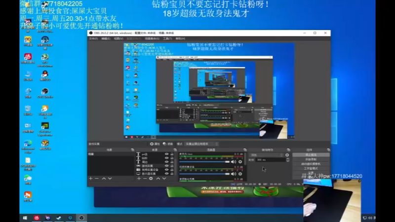Click audio mixer vertical scrollbar
Image resolution: width=395 pixels, height=222 pixels.
pos(245,166)
